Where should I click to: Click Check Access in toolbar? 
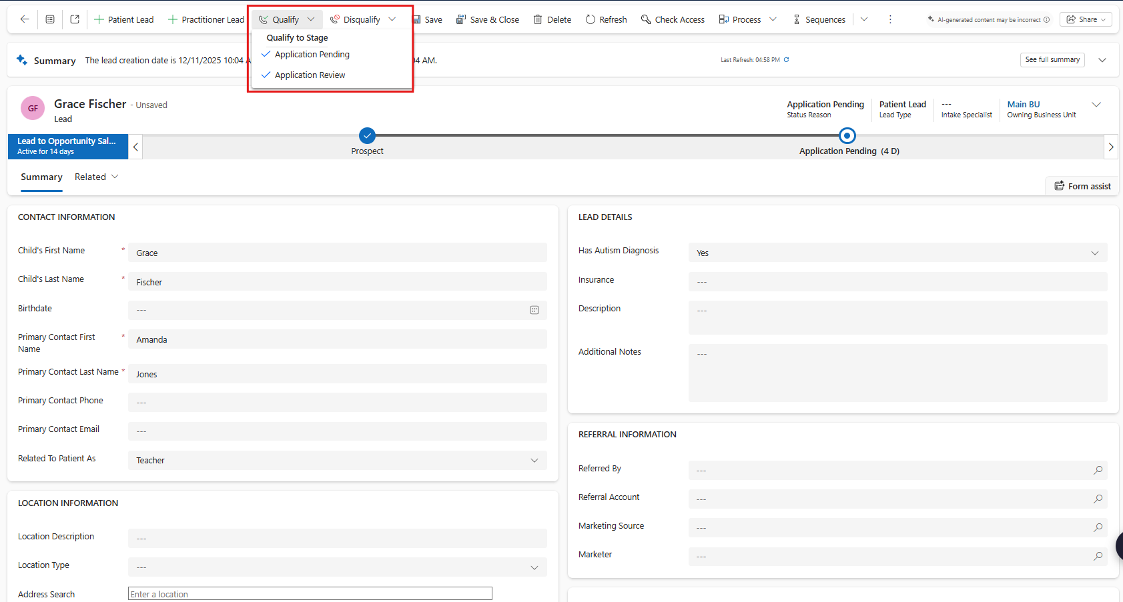673,19
